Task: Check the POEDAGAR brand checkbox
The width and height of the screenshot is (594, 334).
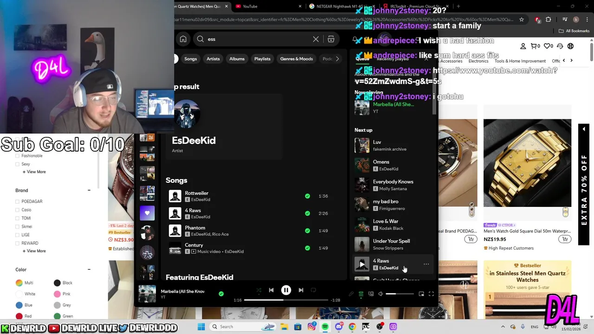Action: 18,202
